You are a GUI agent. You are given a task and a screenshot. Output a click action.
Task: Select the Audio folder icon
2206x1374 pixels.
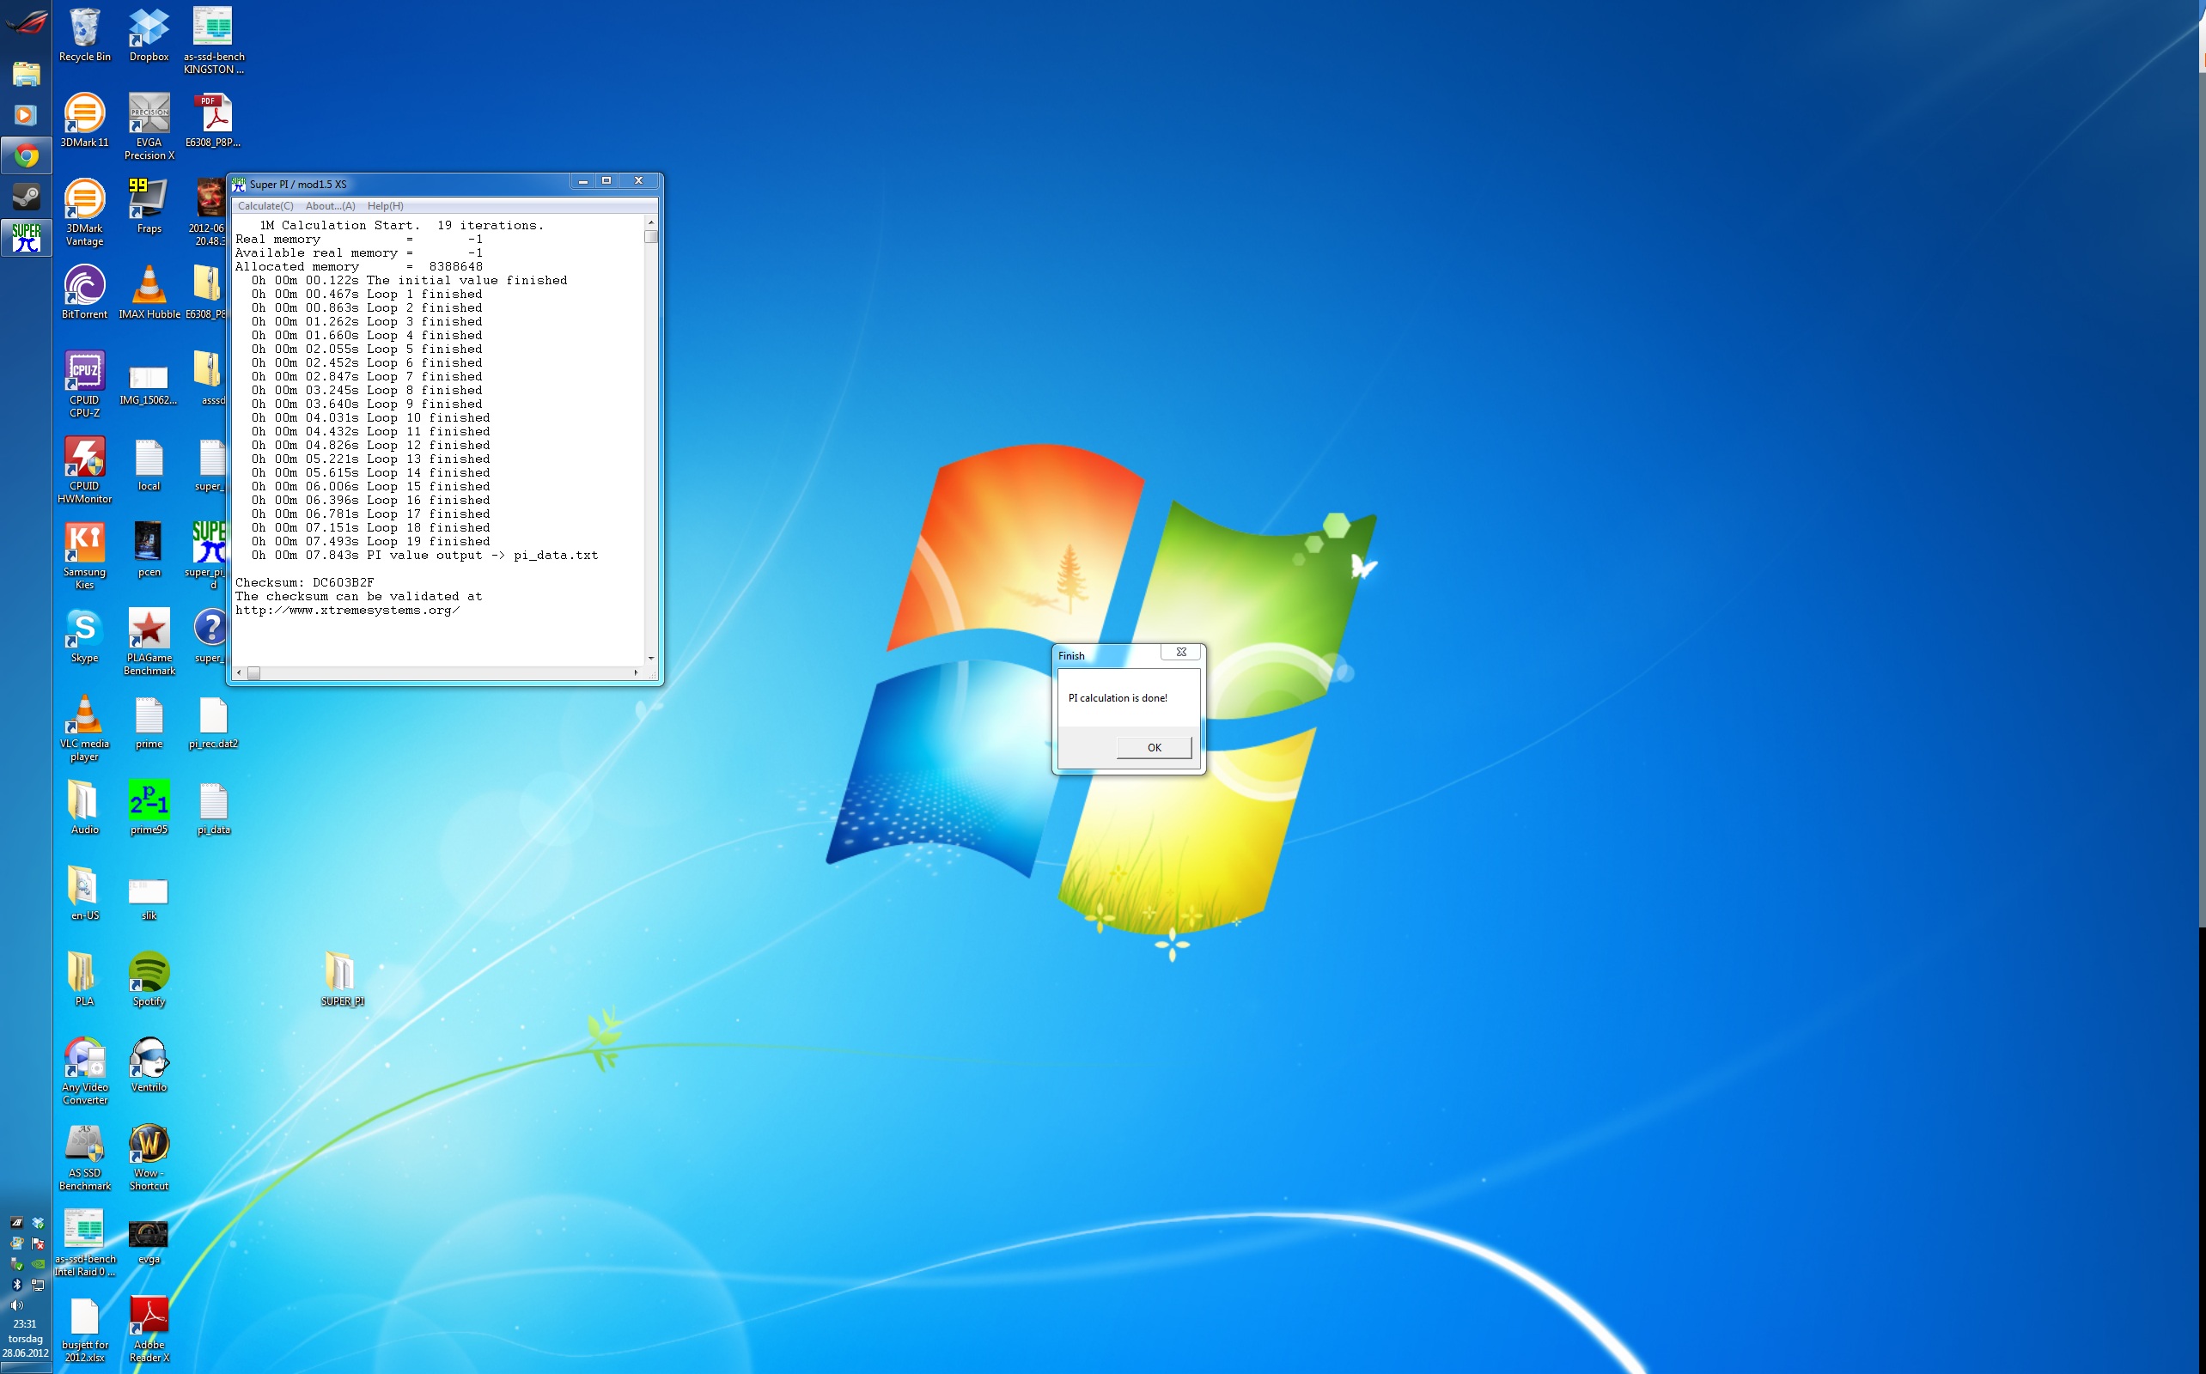point(84,808)
